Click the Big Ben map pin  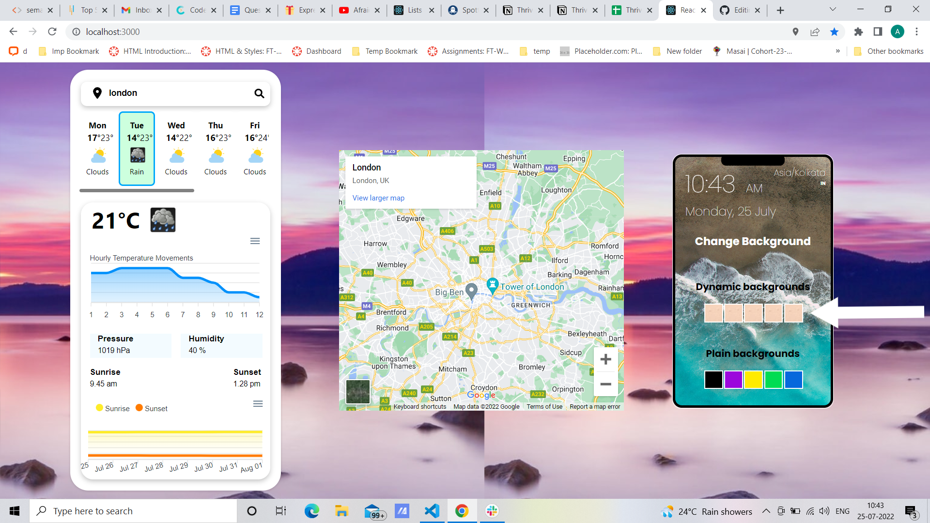point(471,291)
